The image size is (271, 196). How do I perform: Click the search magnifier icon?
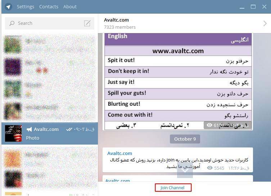point(12,23)
